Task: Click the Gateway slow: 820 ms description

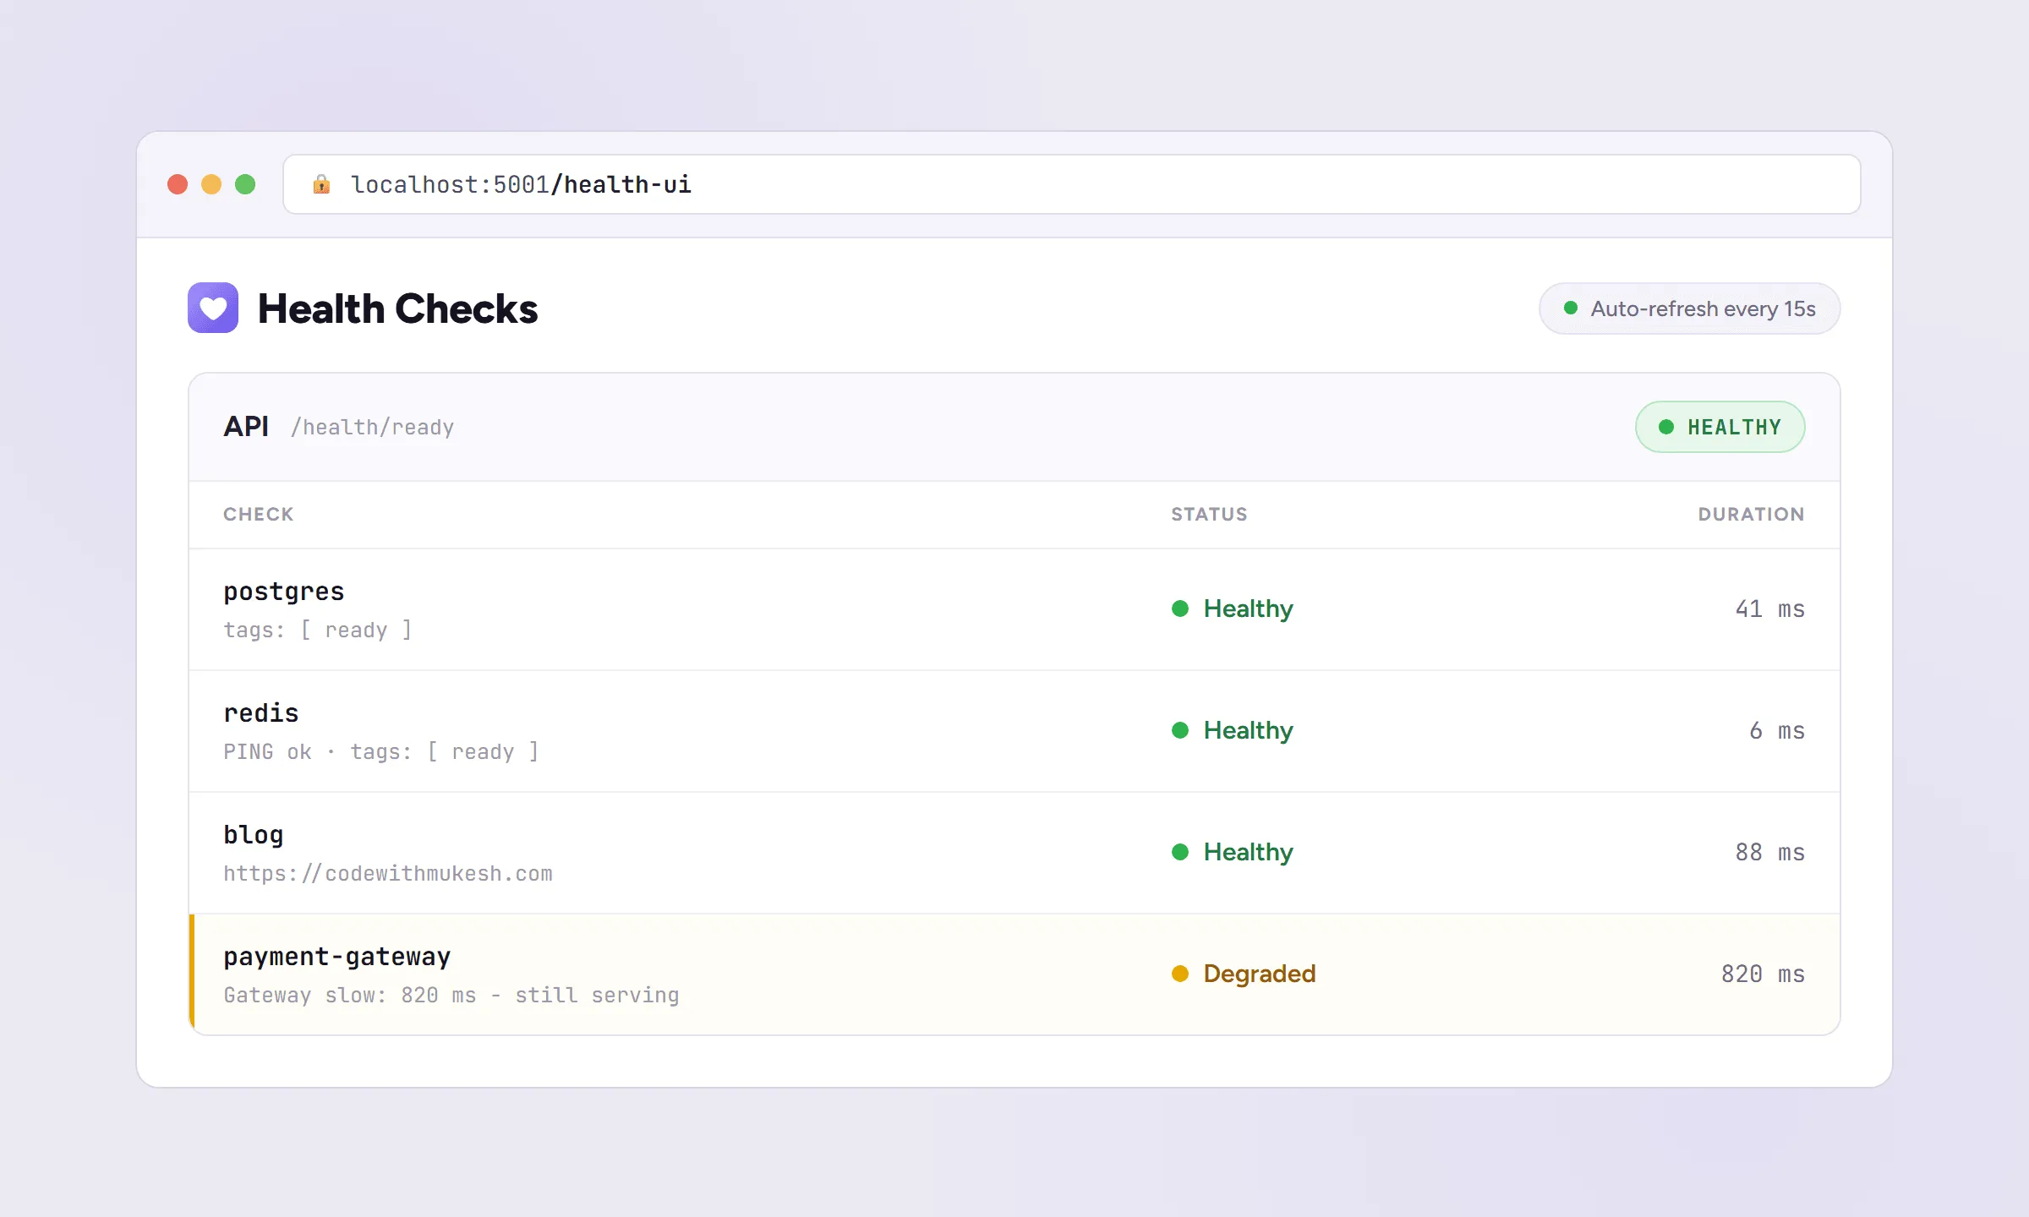Action: tap(451, 995)
